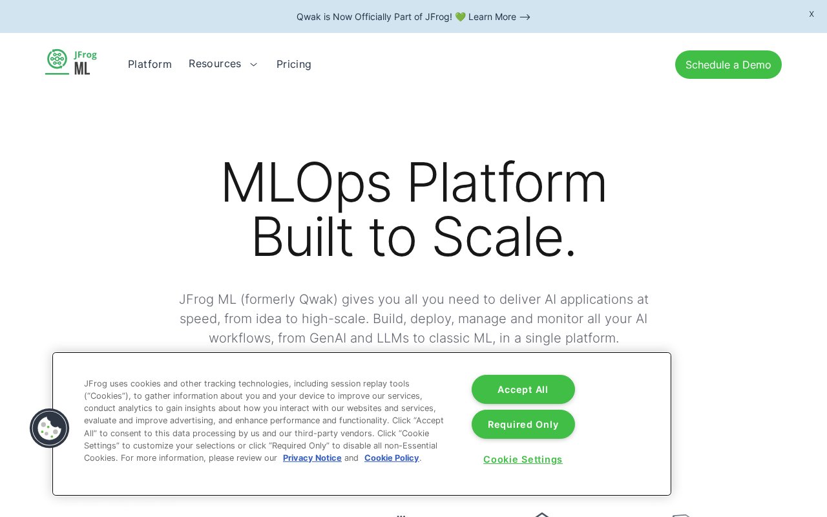
Task: Expand the Resources dropdown chevron
Action: tap(253, 64)
